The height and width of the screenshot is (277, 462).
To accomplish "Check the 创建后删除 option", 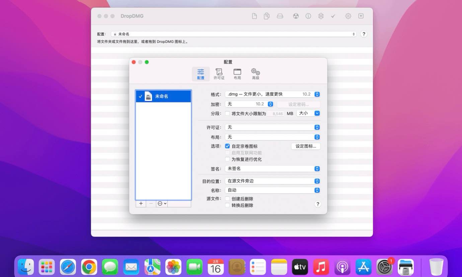I will [x=228, y=199].
